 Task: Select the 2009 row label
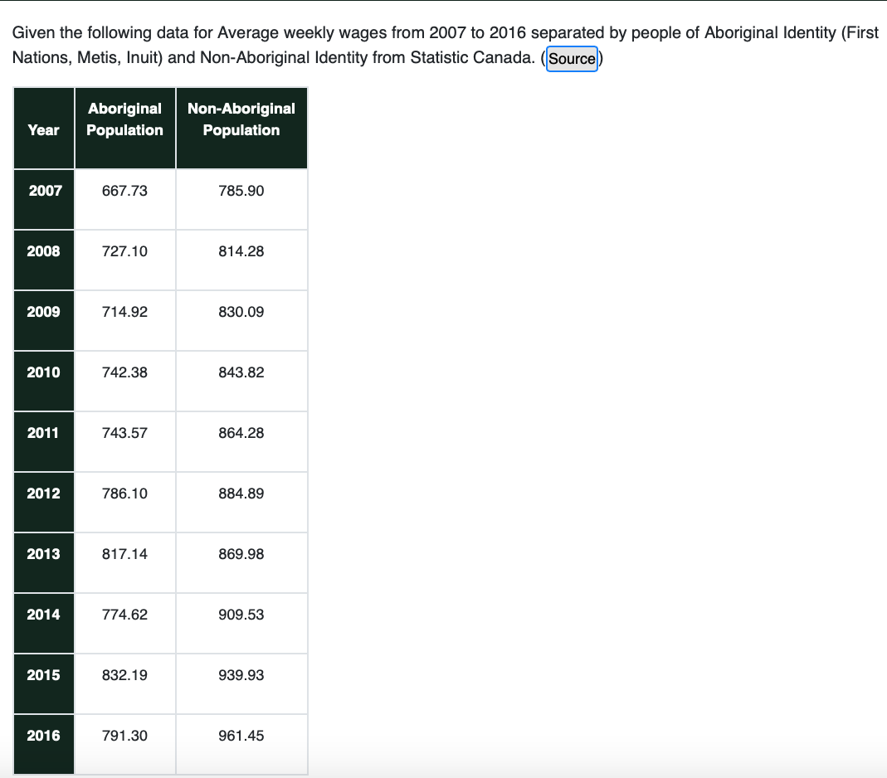42,311
